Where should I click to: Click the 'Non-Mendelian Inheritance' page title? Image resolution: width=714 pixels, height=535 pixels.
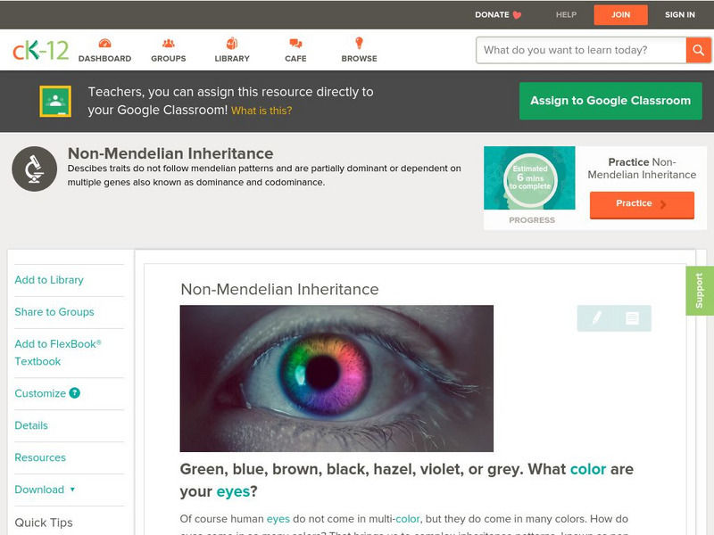pos(170,153)
